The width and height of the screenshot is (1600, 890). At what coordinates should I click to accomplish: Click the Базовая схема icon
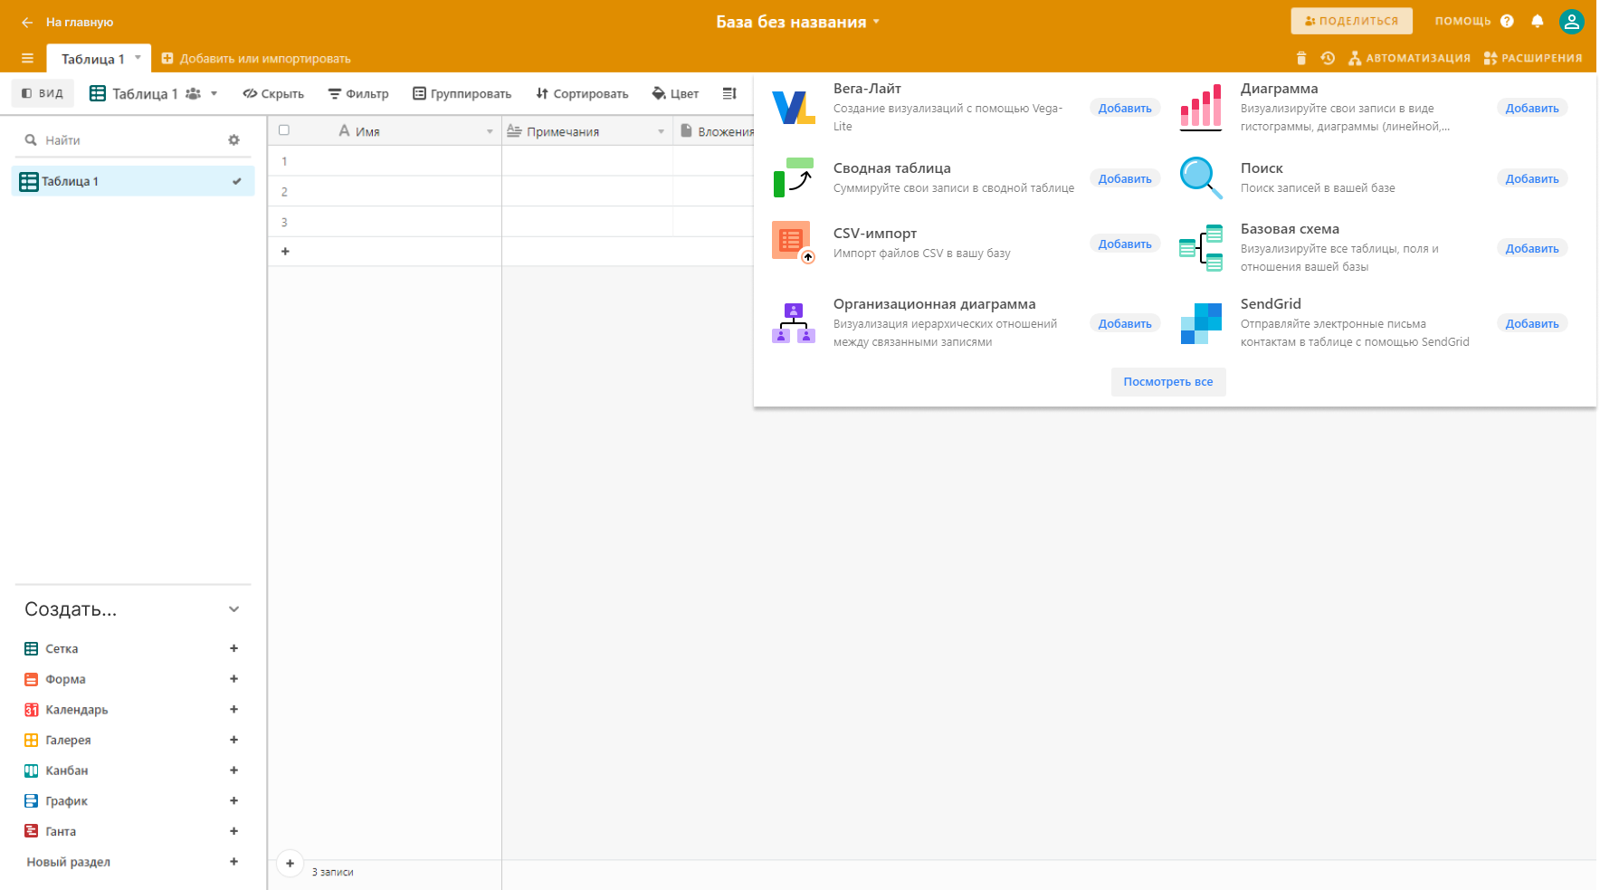pos(1201,248)
